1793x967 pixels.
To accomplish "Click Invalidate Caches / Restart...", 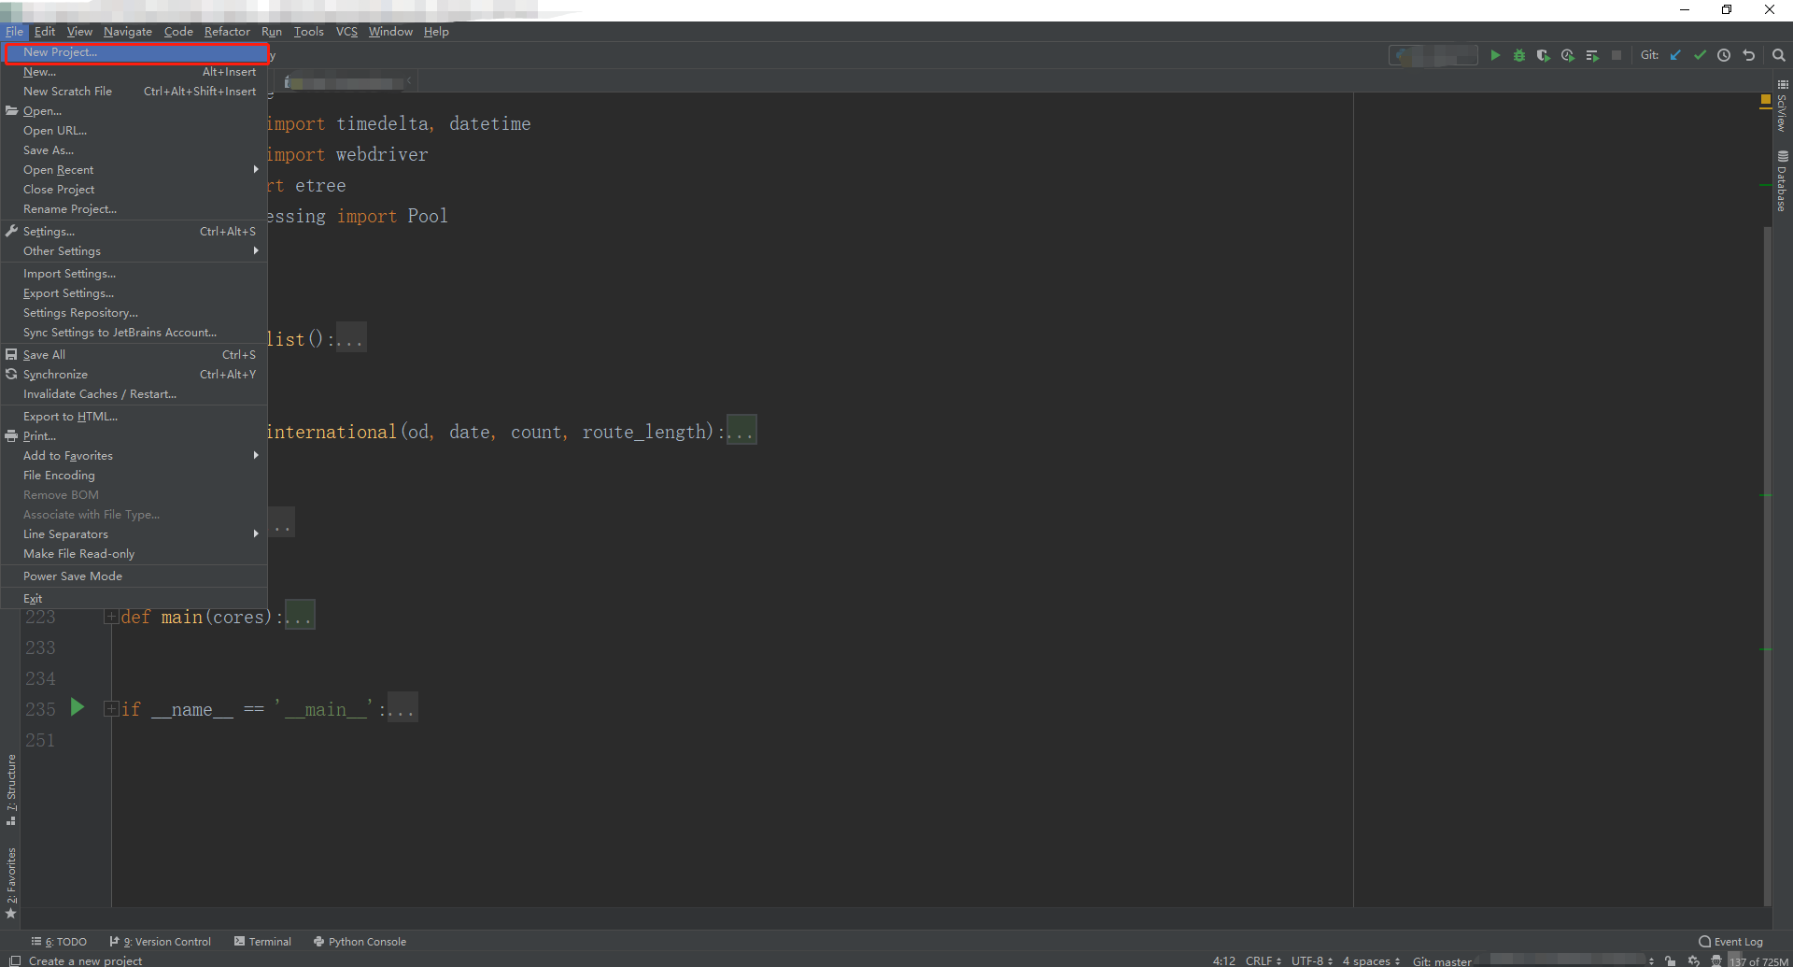I will pyautogui.click(x=134, y=394).
